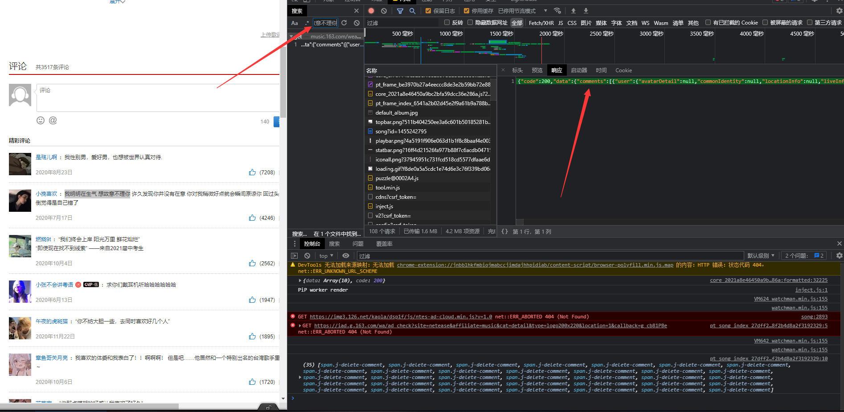This screenshot has width=844, height=412.
Task: Toggle the network filter funnel icon
Action: pyautogui.click(x=400, y=11)
